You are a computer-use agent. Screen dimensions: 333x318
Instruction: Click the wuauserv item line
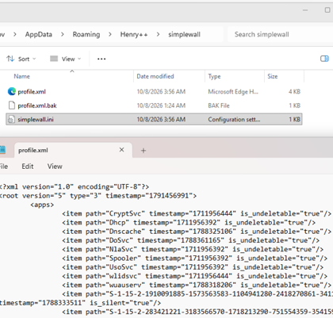click(197, 285)
